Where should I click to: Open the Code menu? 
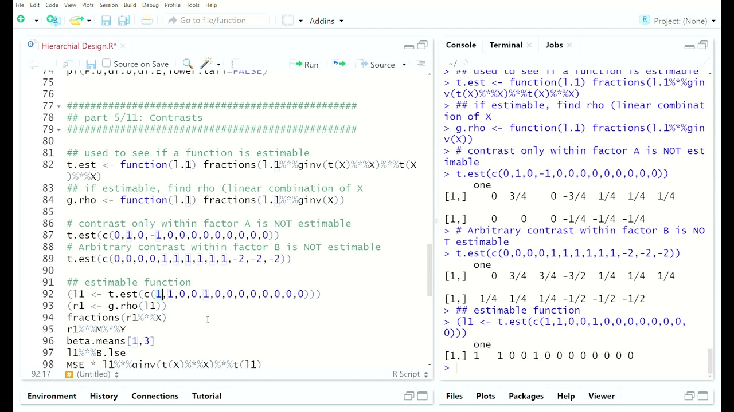pyautogui.click(x=52, y=5)
